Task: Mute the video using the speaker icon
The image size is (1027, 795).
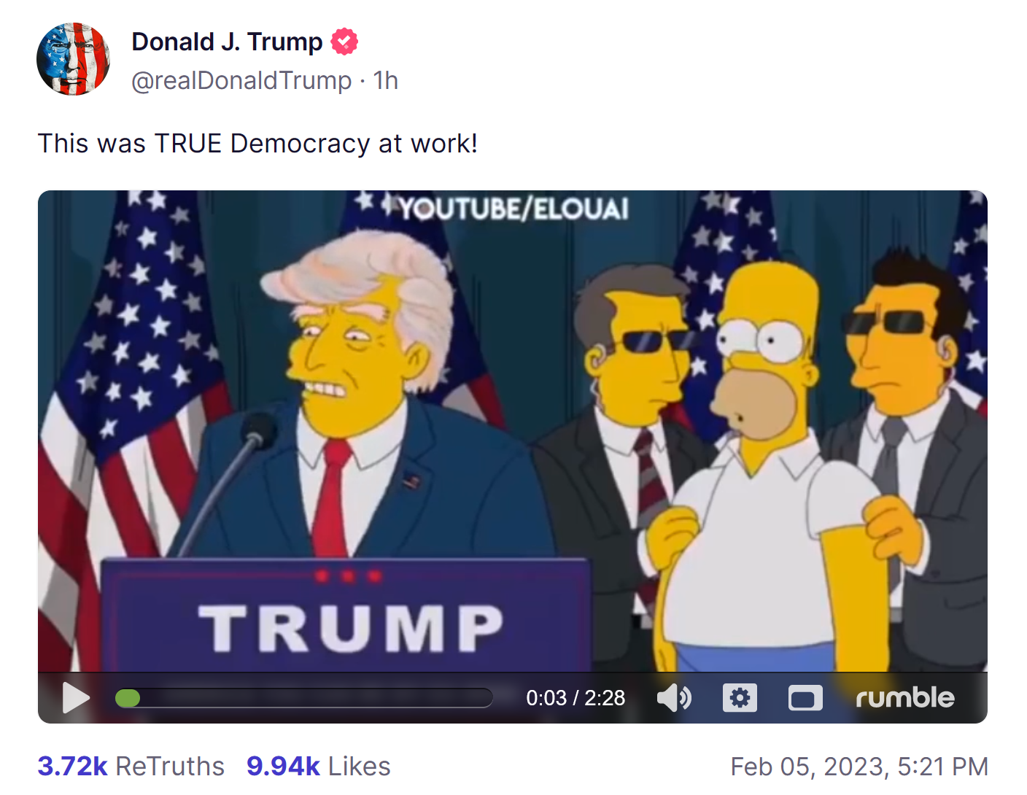Action: click(674, 698)
